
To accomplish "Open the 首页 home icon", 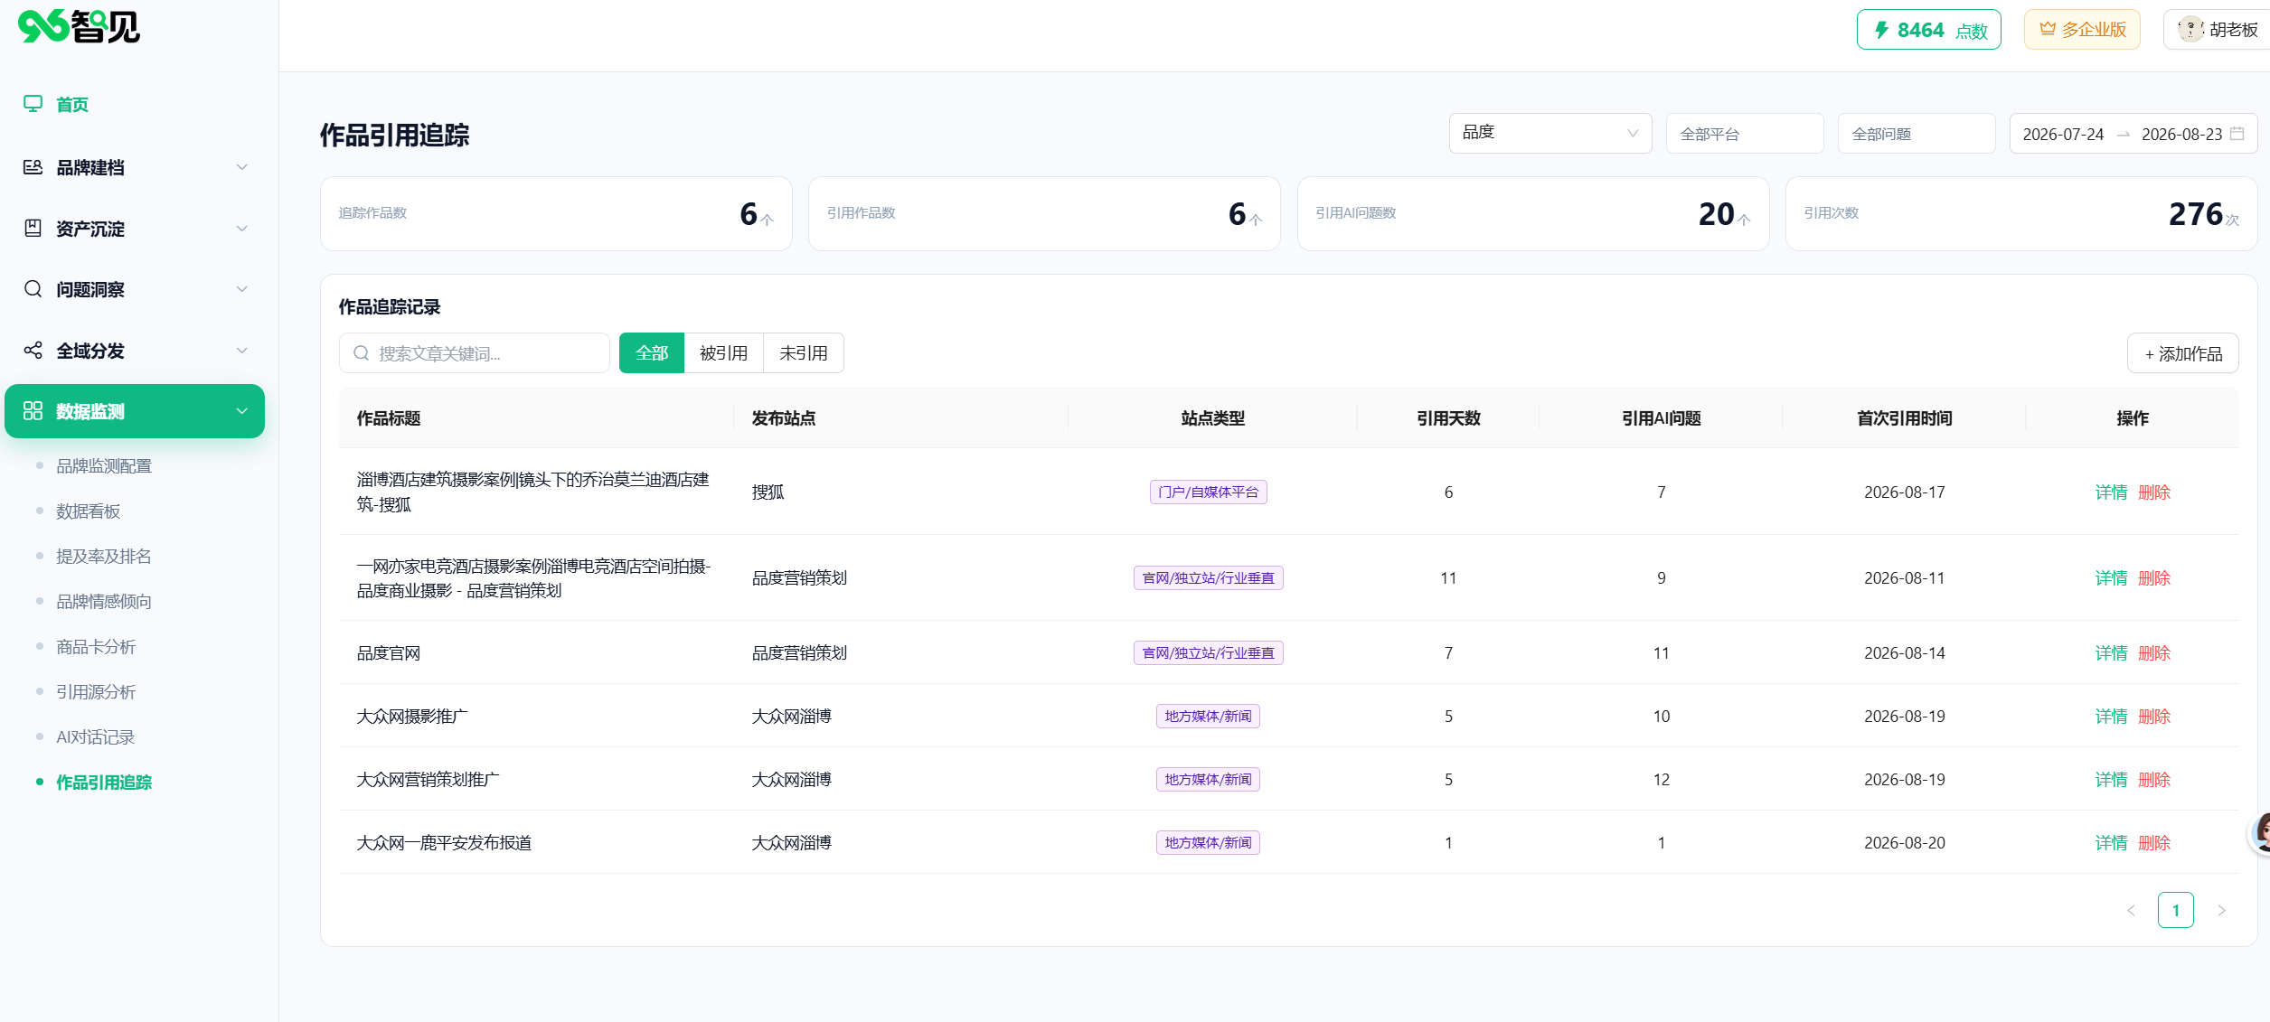I will 33,104.
